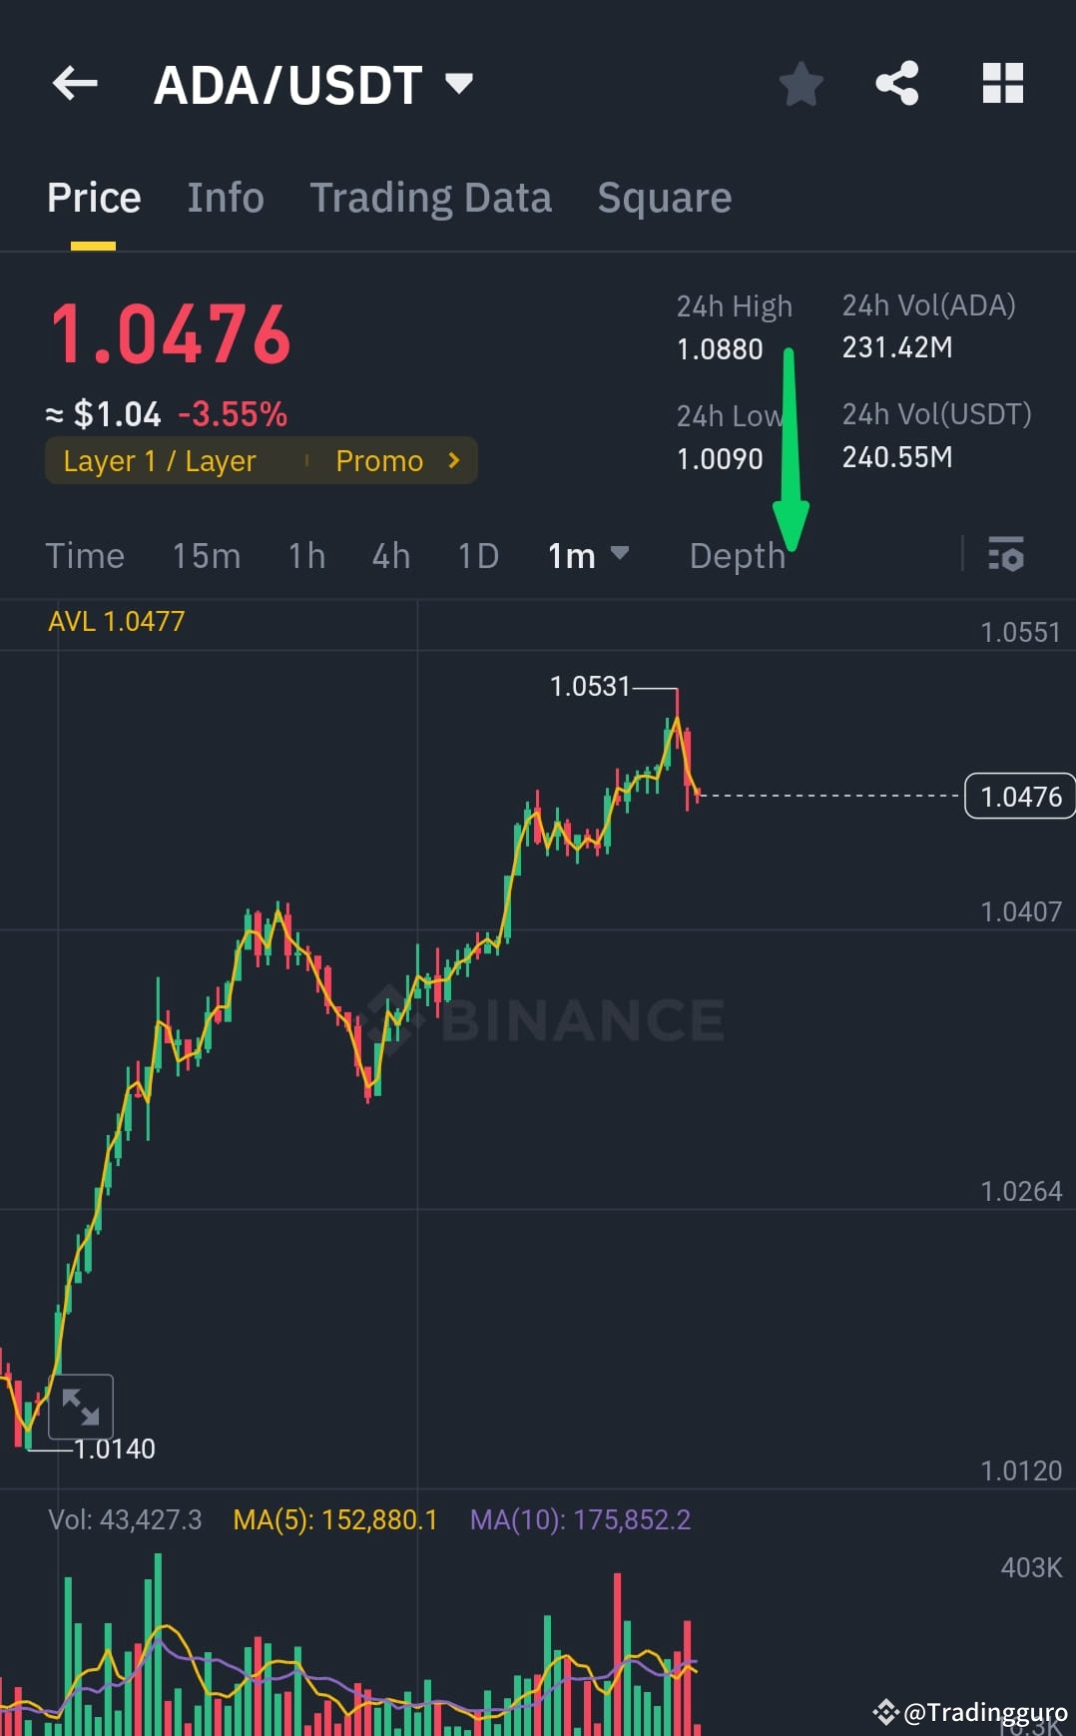Expand the 1m interval dropdown
Screen dimensions: 1076x1736
[587, 555]
